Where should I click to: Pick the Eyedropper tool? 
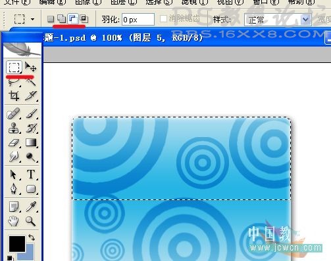click(31, 207)
